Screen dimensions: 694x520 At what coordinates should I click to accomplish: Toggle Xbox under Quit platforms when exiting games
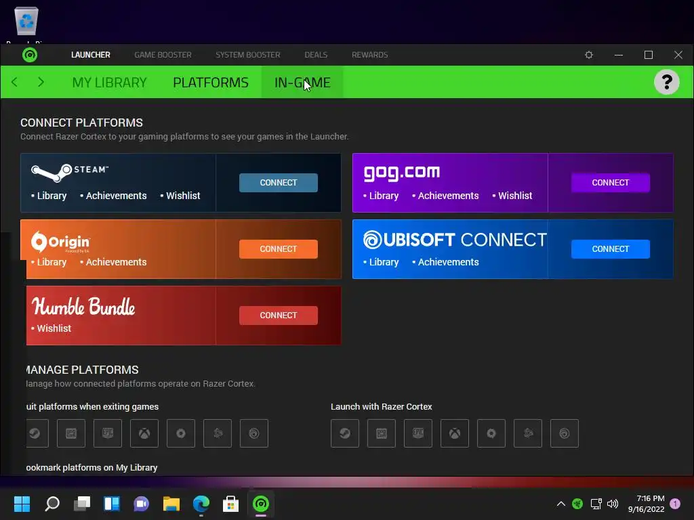coord(144,433)
